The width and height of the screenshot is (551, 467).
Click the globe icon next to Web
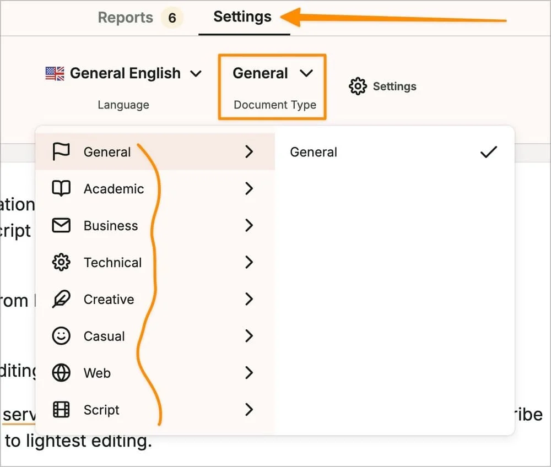[x=61, y=373]
